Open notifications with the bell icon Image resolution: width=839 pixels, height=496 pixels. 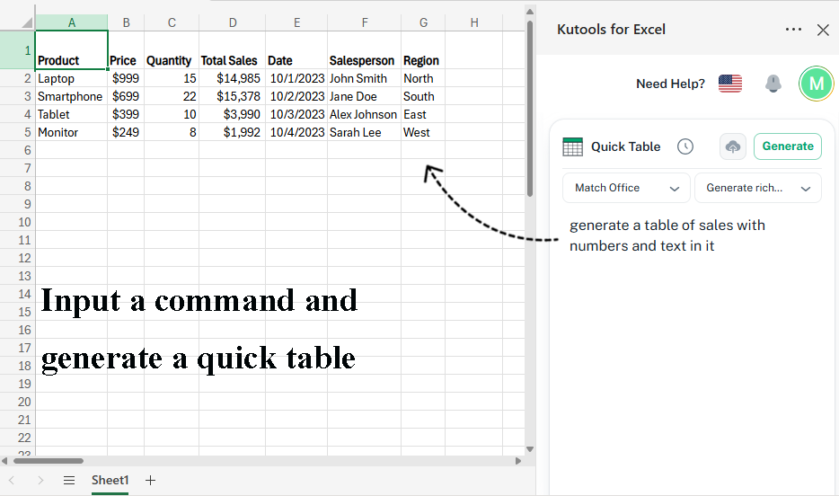coord(773,84)
